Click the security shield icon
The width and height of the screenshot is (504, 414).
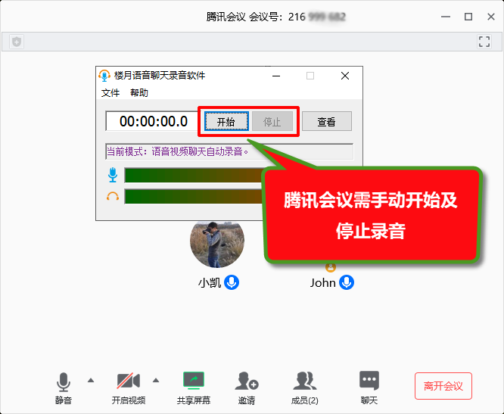17,42
